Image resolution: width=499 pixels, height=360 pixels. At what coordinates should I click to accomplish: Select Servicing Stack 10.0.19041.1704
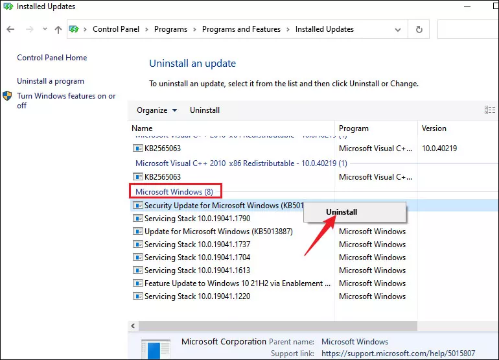[x=197, y=258]
